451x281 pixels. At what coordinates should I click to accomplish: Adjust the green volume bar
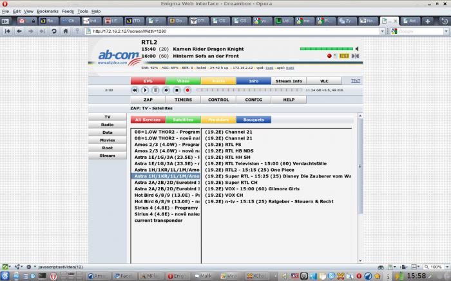[326, 49]
